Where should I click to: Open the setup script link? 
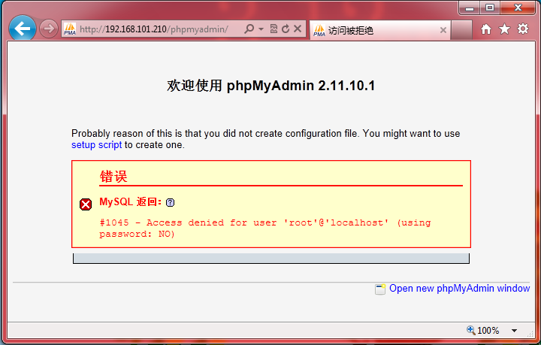[x=97, y=145]
